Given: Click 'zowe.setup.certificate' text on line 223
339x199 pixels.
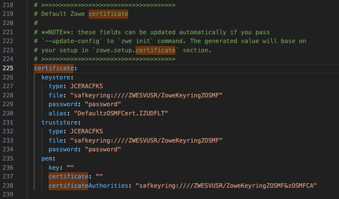Looking at the screenshot, I should pos(136,50).
